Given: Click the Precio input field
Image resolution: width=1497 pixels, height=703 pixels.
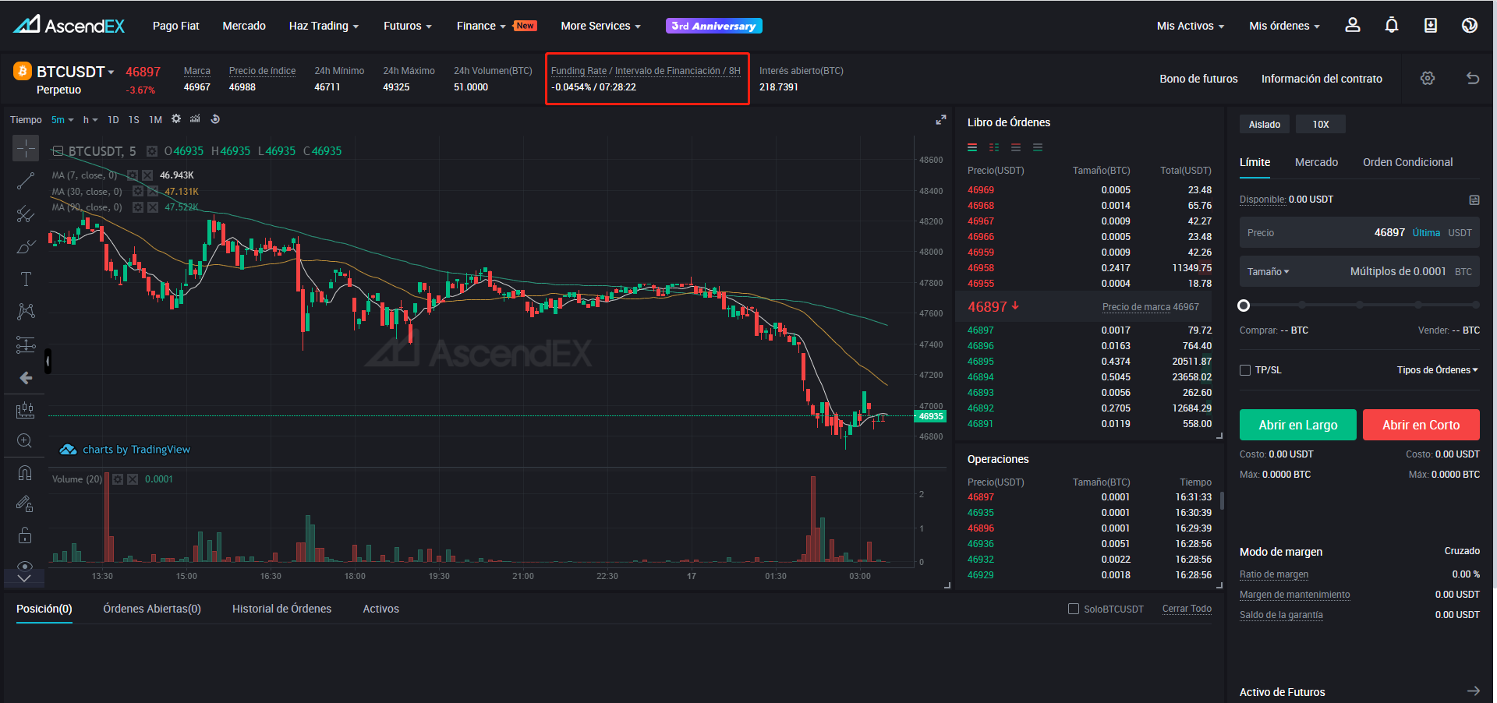Looking at the screenshot, I should 1359,233.
